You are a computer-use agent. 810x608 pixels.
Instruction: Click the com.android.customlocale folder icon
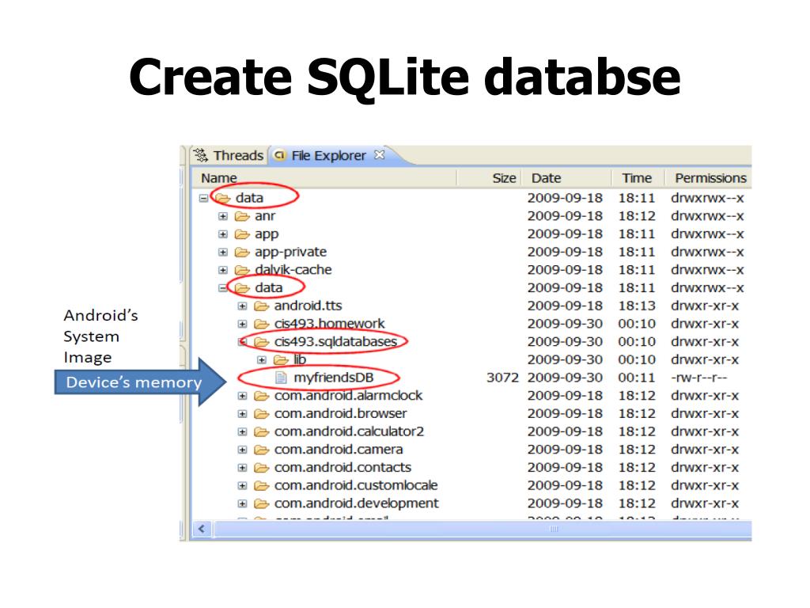point(262,486)
